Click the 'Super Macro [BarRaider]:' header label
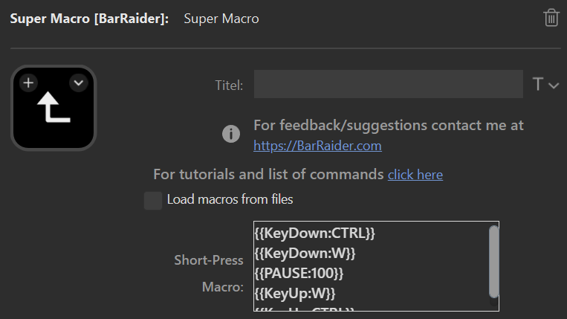567x319 pixels. pos(89,19)
